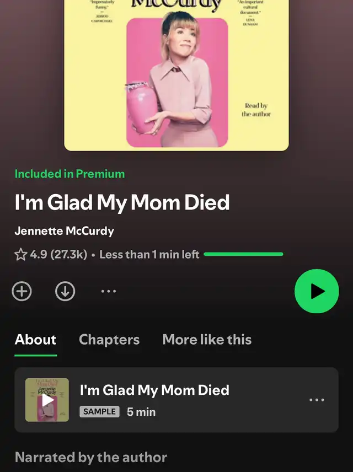The image size is (353, 472).
Task: Open the 4.9 (27.3k) ratings
Action: 58,254
